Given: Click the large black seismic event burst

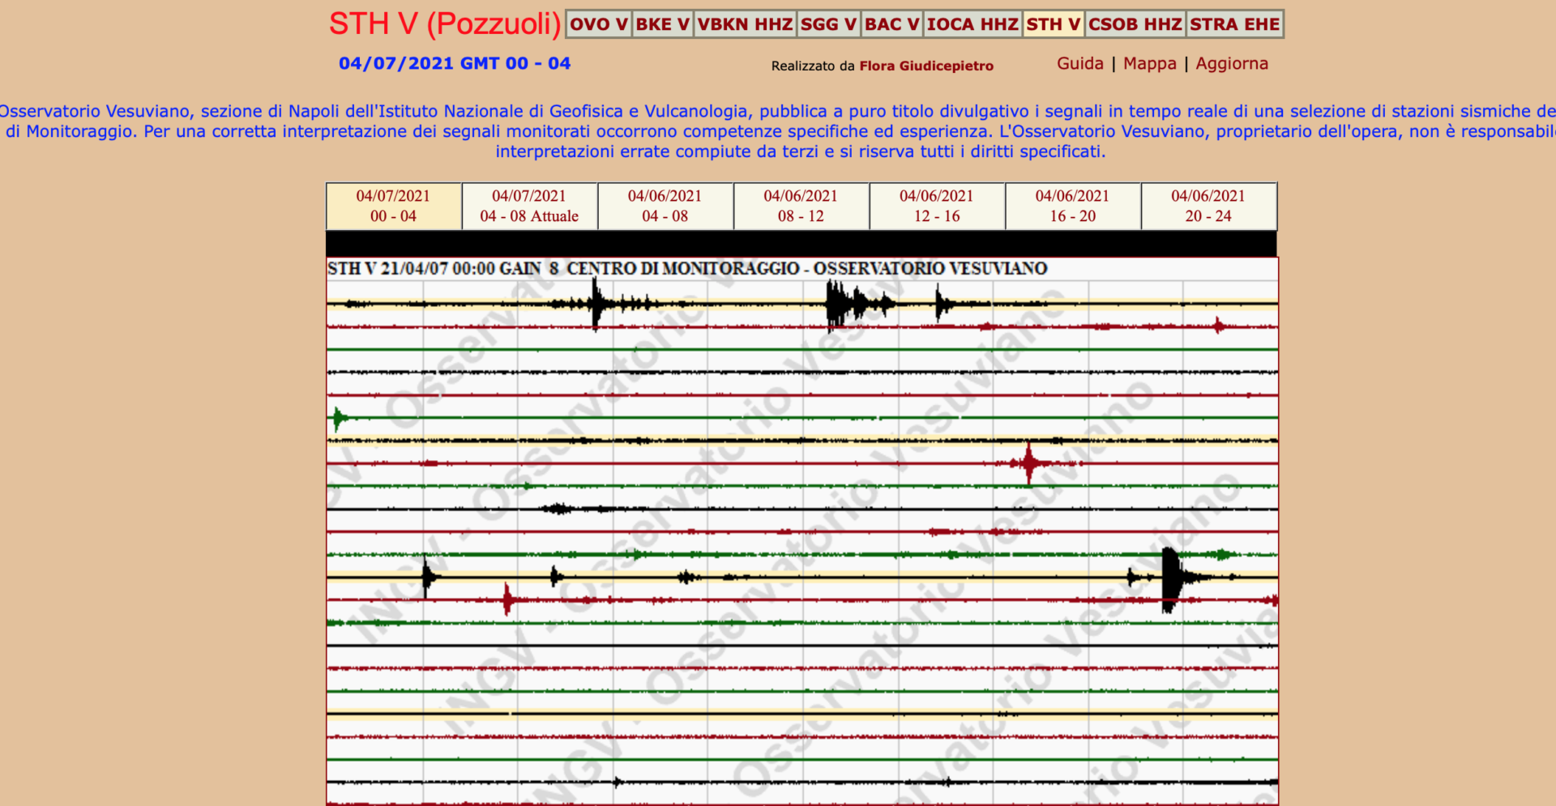Looking at the screenshot, I should 1169,578.
